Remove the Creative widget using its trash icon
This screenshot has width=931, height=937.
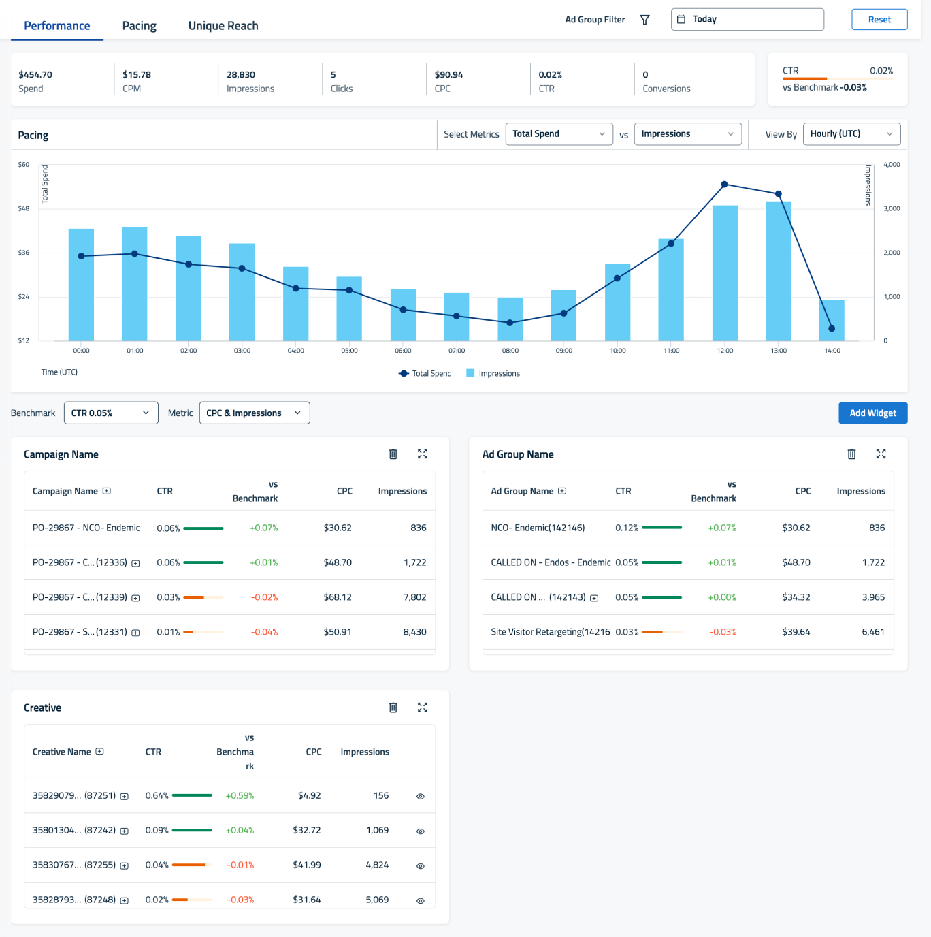[393, 708]
